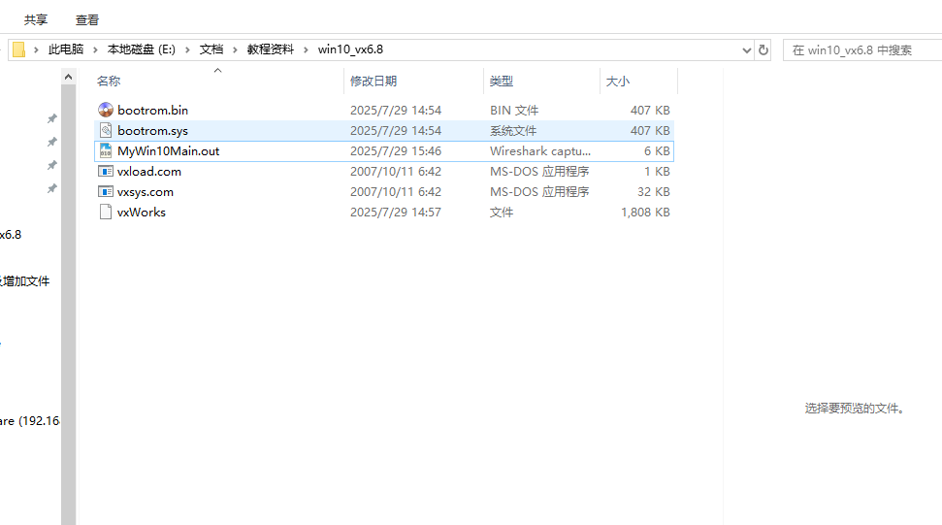Click the 1,808 KB size cell
Image resolution: width=942 pixels, height=525 pixels.
[x=645, y=213]
